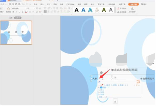Choose the gray WordArt A style
The width and height of the screenshot is (156, 106).
click(111, 10)
